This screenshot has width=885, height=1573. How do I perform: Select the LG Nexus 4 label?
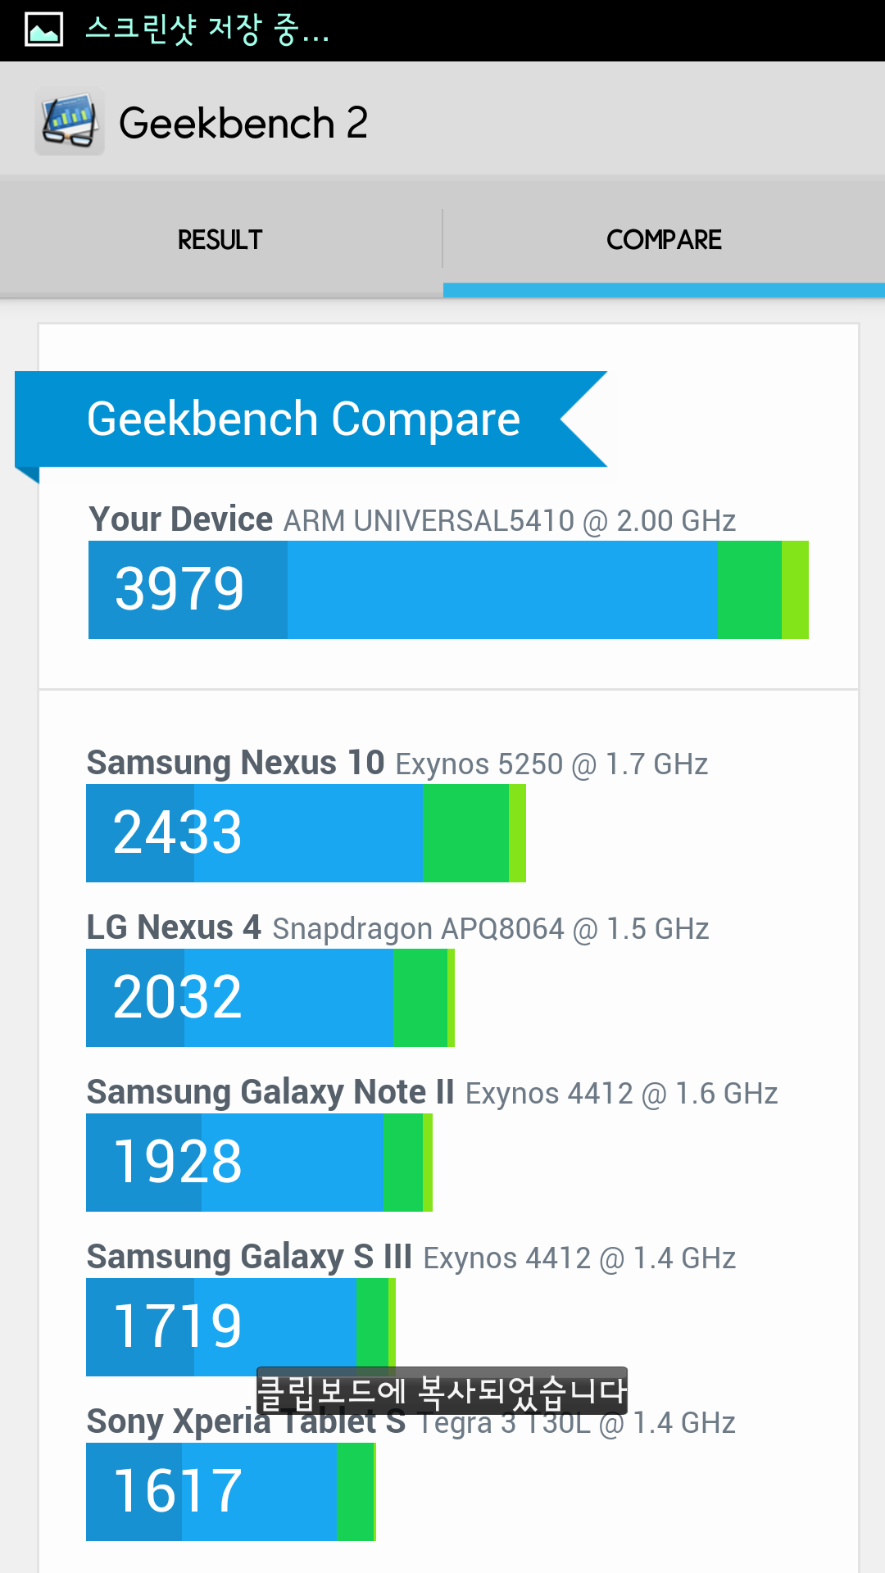(x=174, y=927)
